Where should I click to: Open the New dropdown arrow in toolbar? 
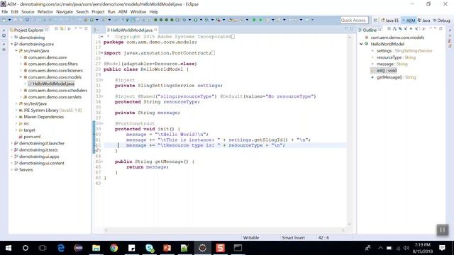pyautogui.click(x=9, y=20)
